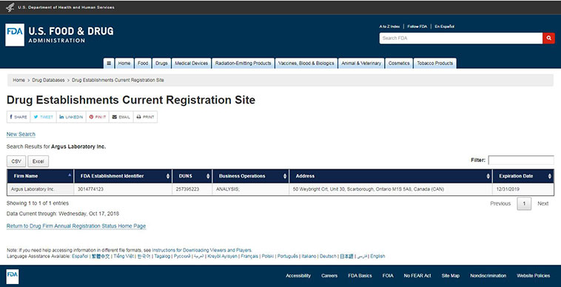The width and height of the screenshot is (561, 287).
Task: Click the 12/31/2019 expiration date cell
Action: tap(523, 189)
